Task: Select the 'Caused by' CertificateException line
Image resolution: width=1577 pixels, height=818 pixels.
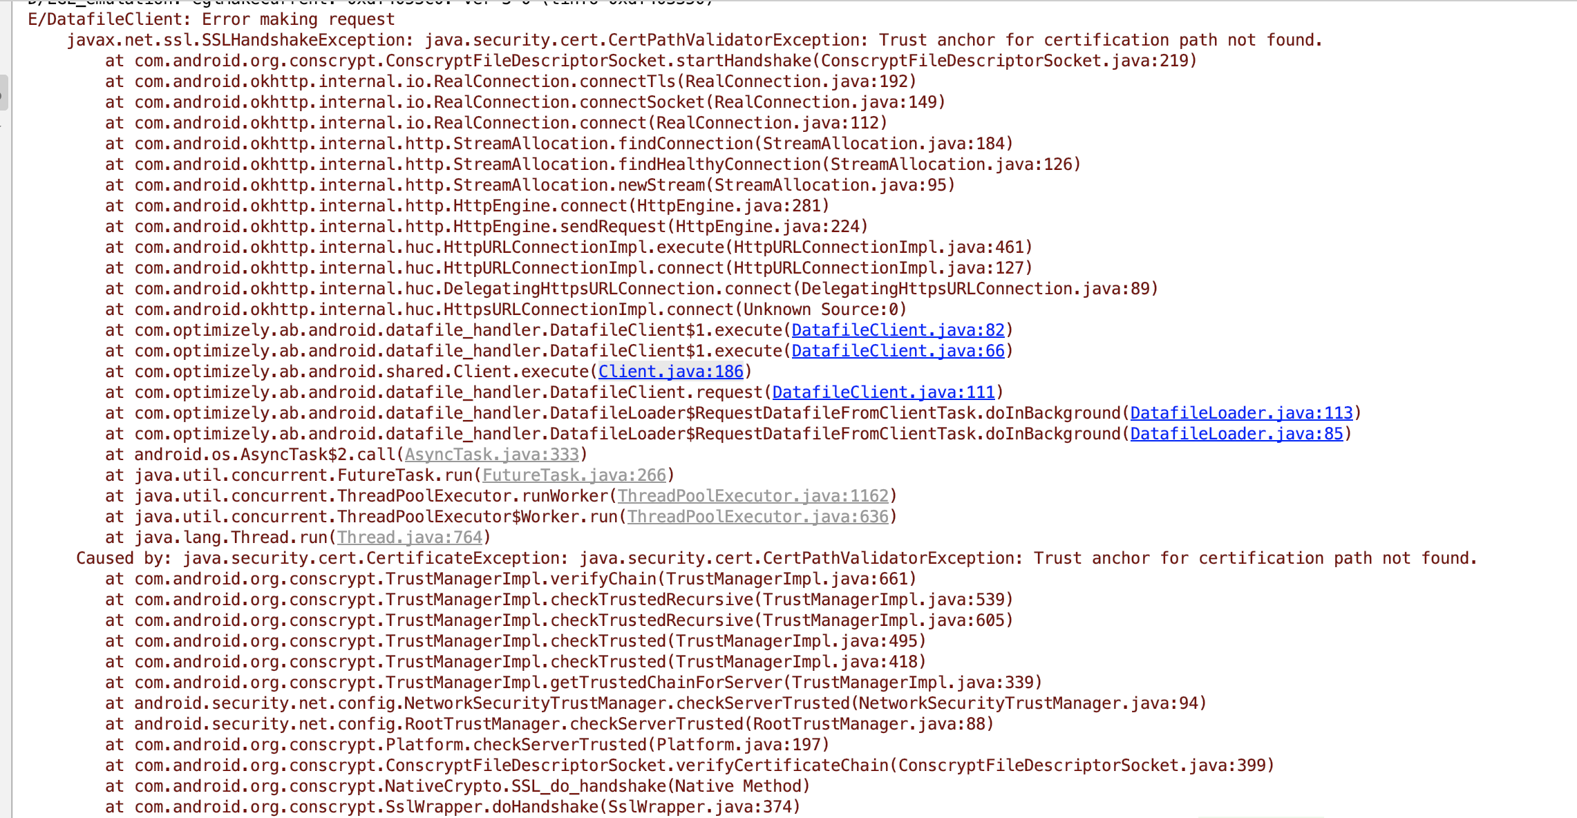Action: [776, 558]
